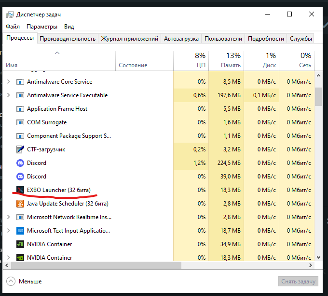
Task: Select the Java Update Scheduler (32 бита) row
Action: pos(159,204)
